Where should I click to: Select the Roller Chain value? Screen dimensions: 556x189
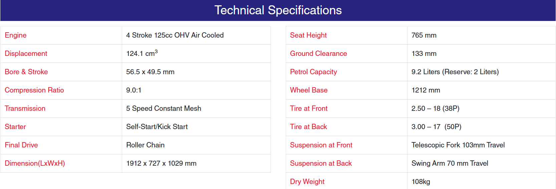coord(145,145)
